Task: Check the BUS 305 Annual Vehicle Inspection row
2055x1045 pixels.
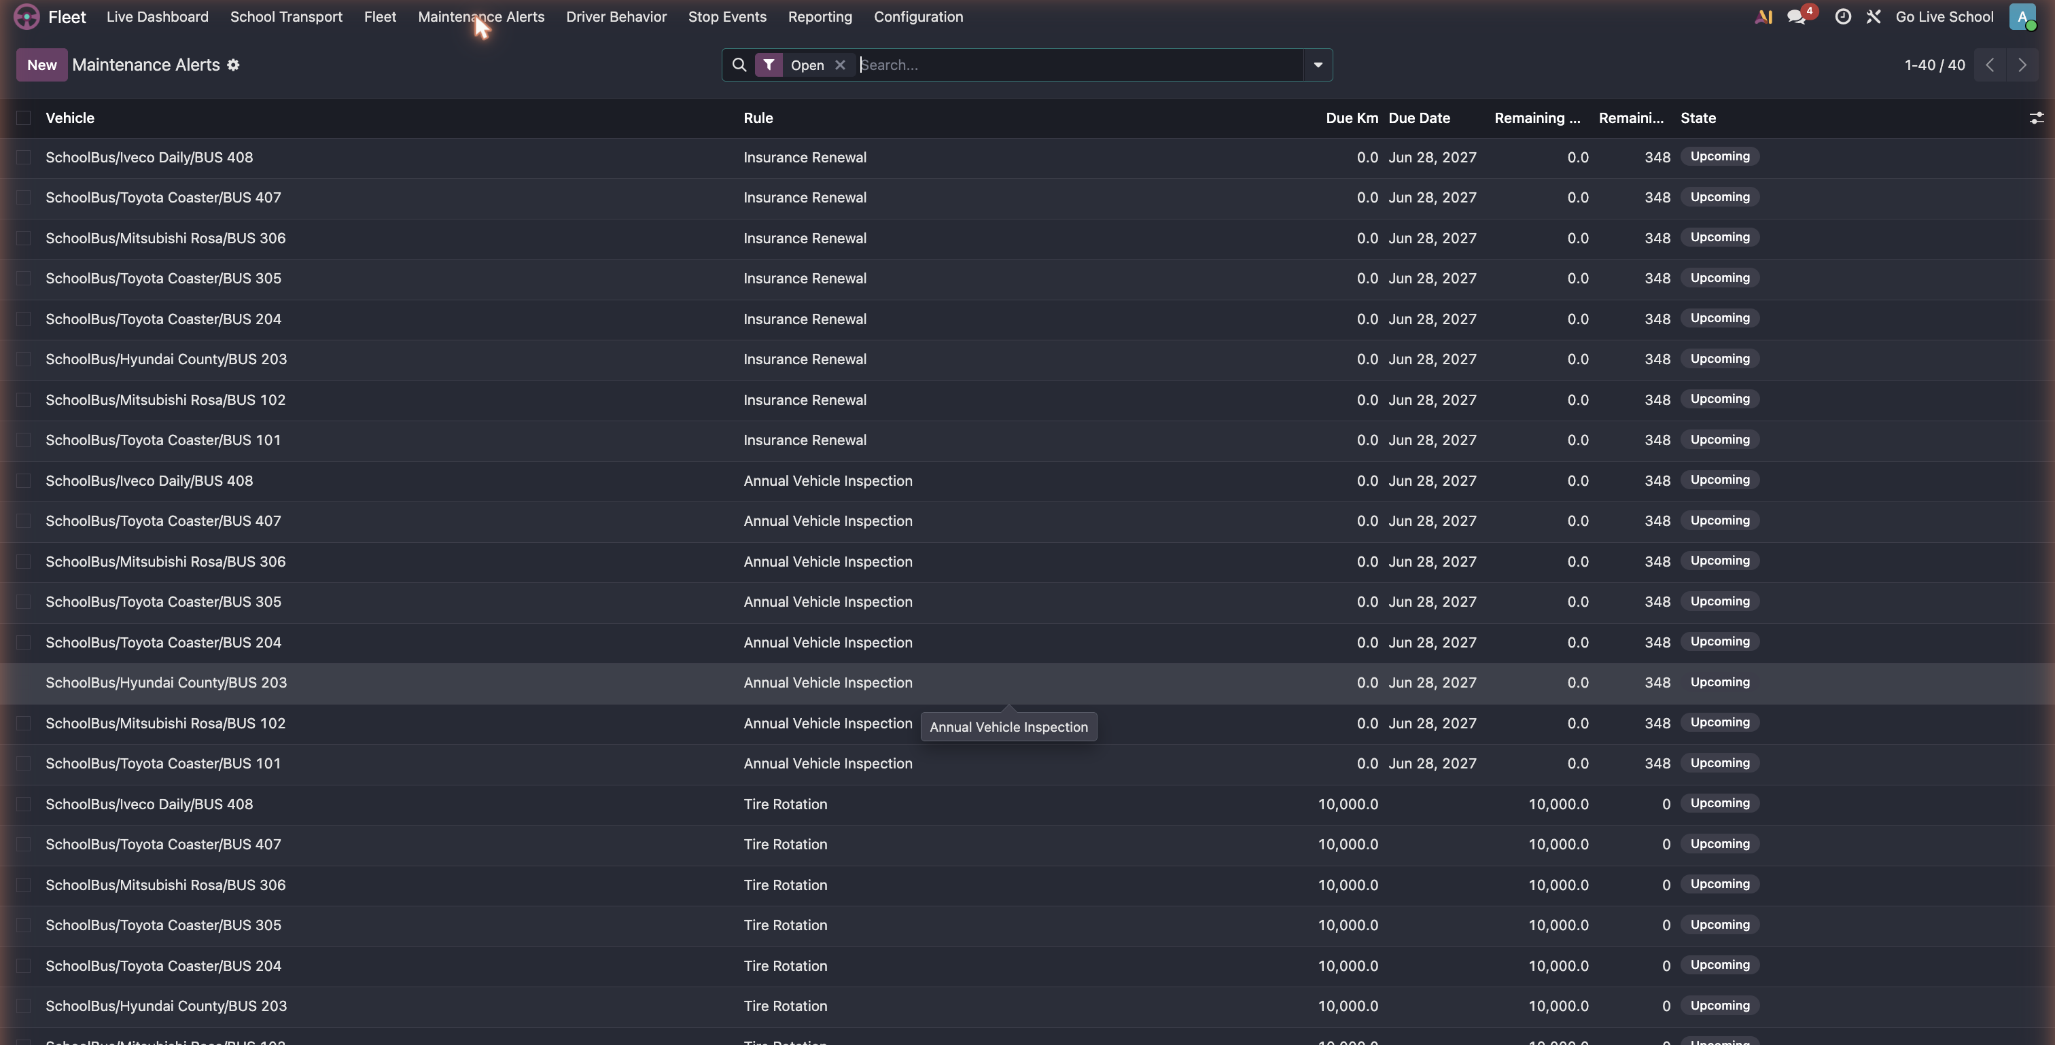Action: point(23,601)
